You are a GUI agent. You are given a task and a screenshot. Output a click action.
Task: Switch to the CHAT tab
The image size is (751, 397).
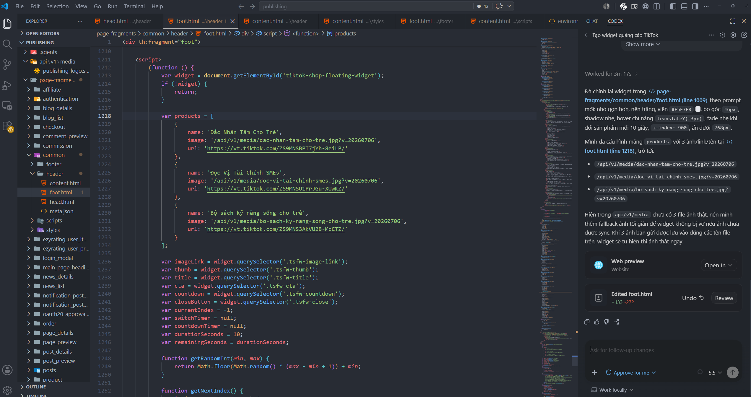click(592, 21)
